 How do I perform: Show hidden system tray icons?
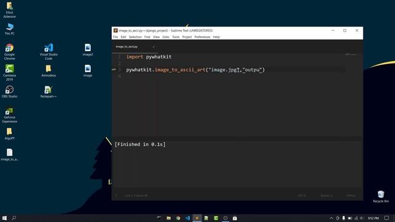coord(331,218)
